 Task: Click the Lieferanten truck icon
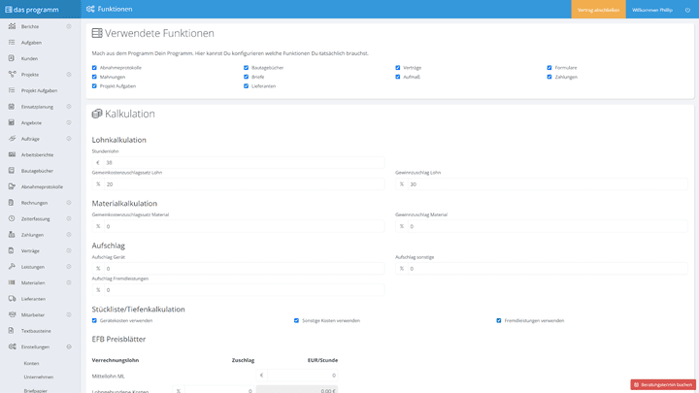[12, 299]
